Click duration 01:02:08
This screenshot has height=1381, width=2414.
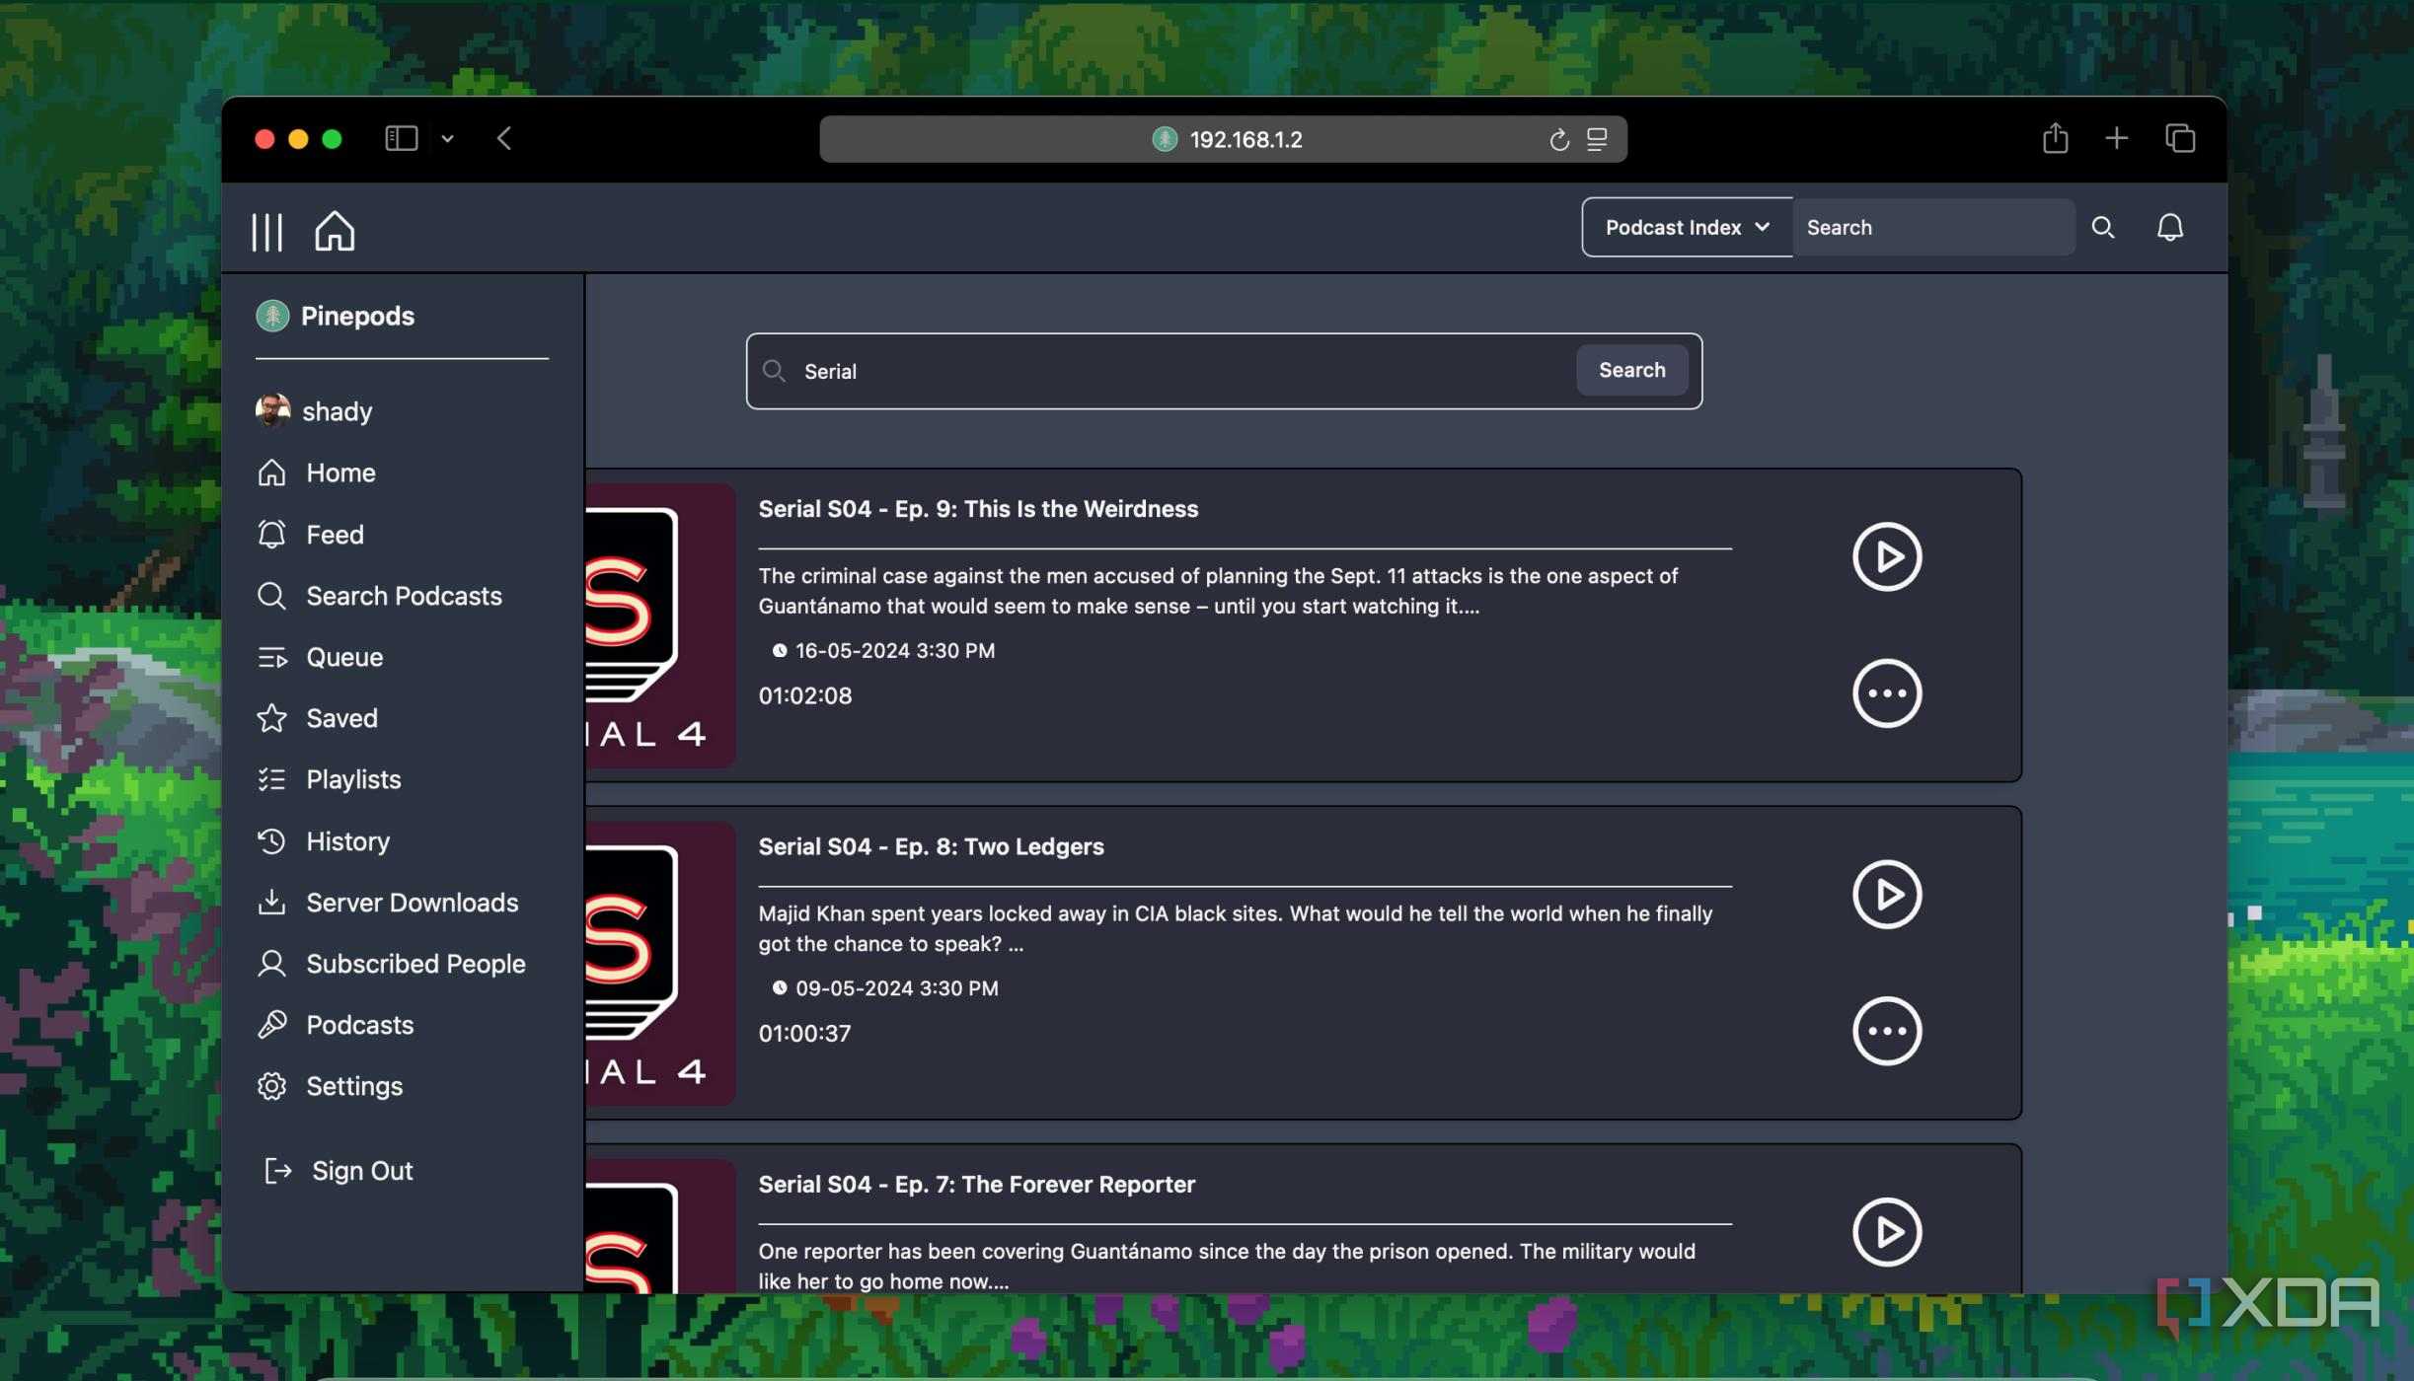pyautogui.click(x=804, y=695)
